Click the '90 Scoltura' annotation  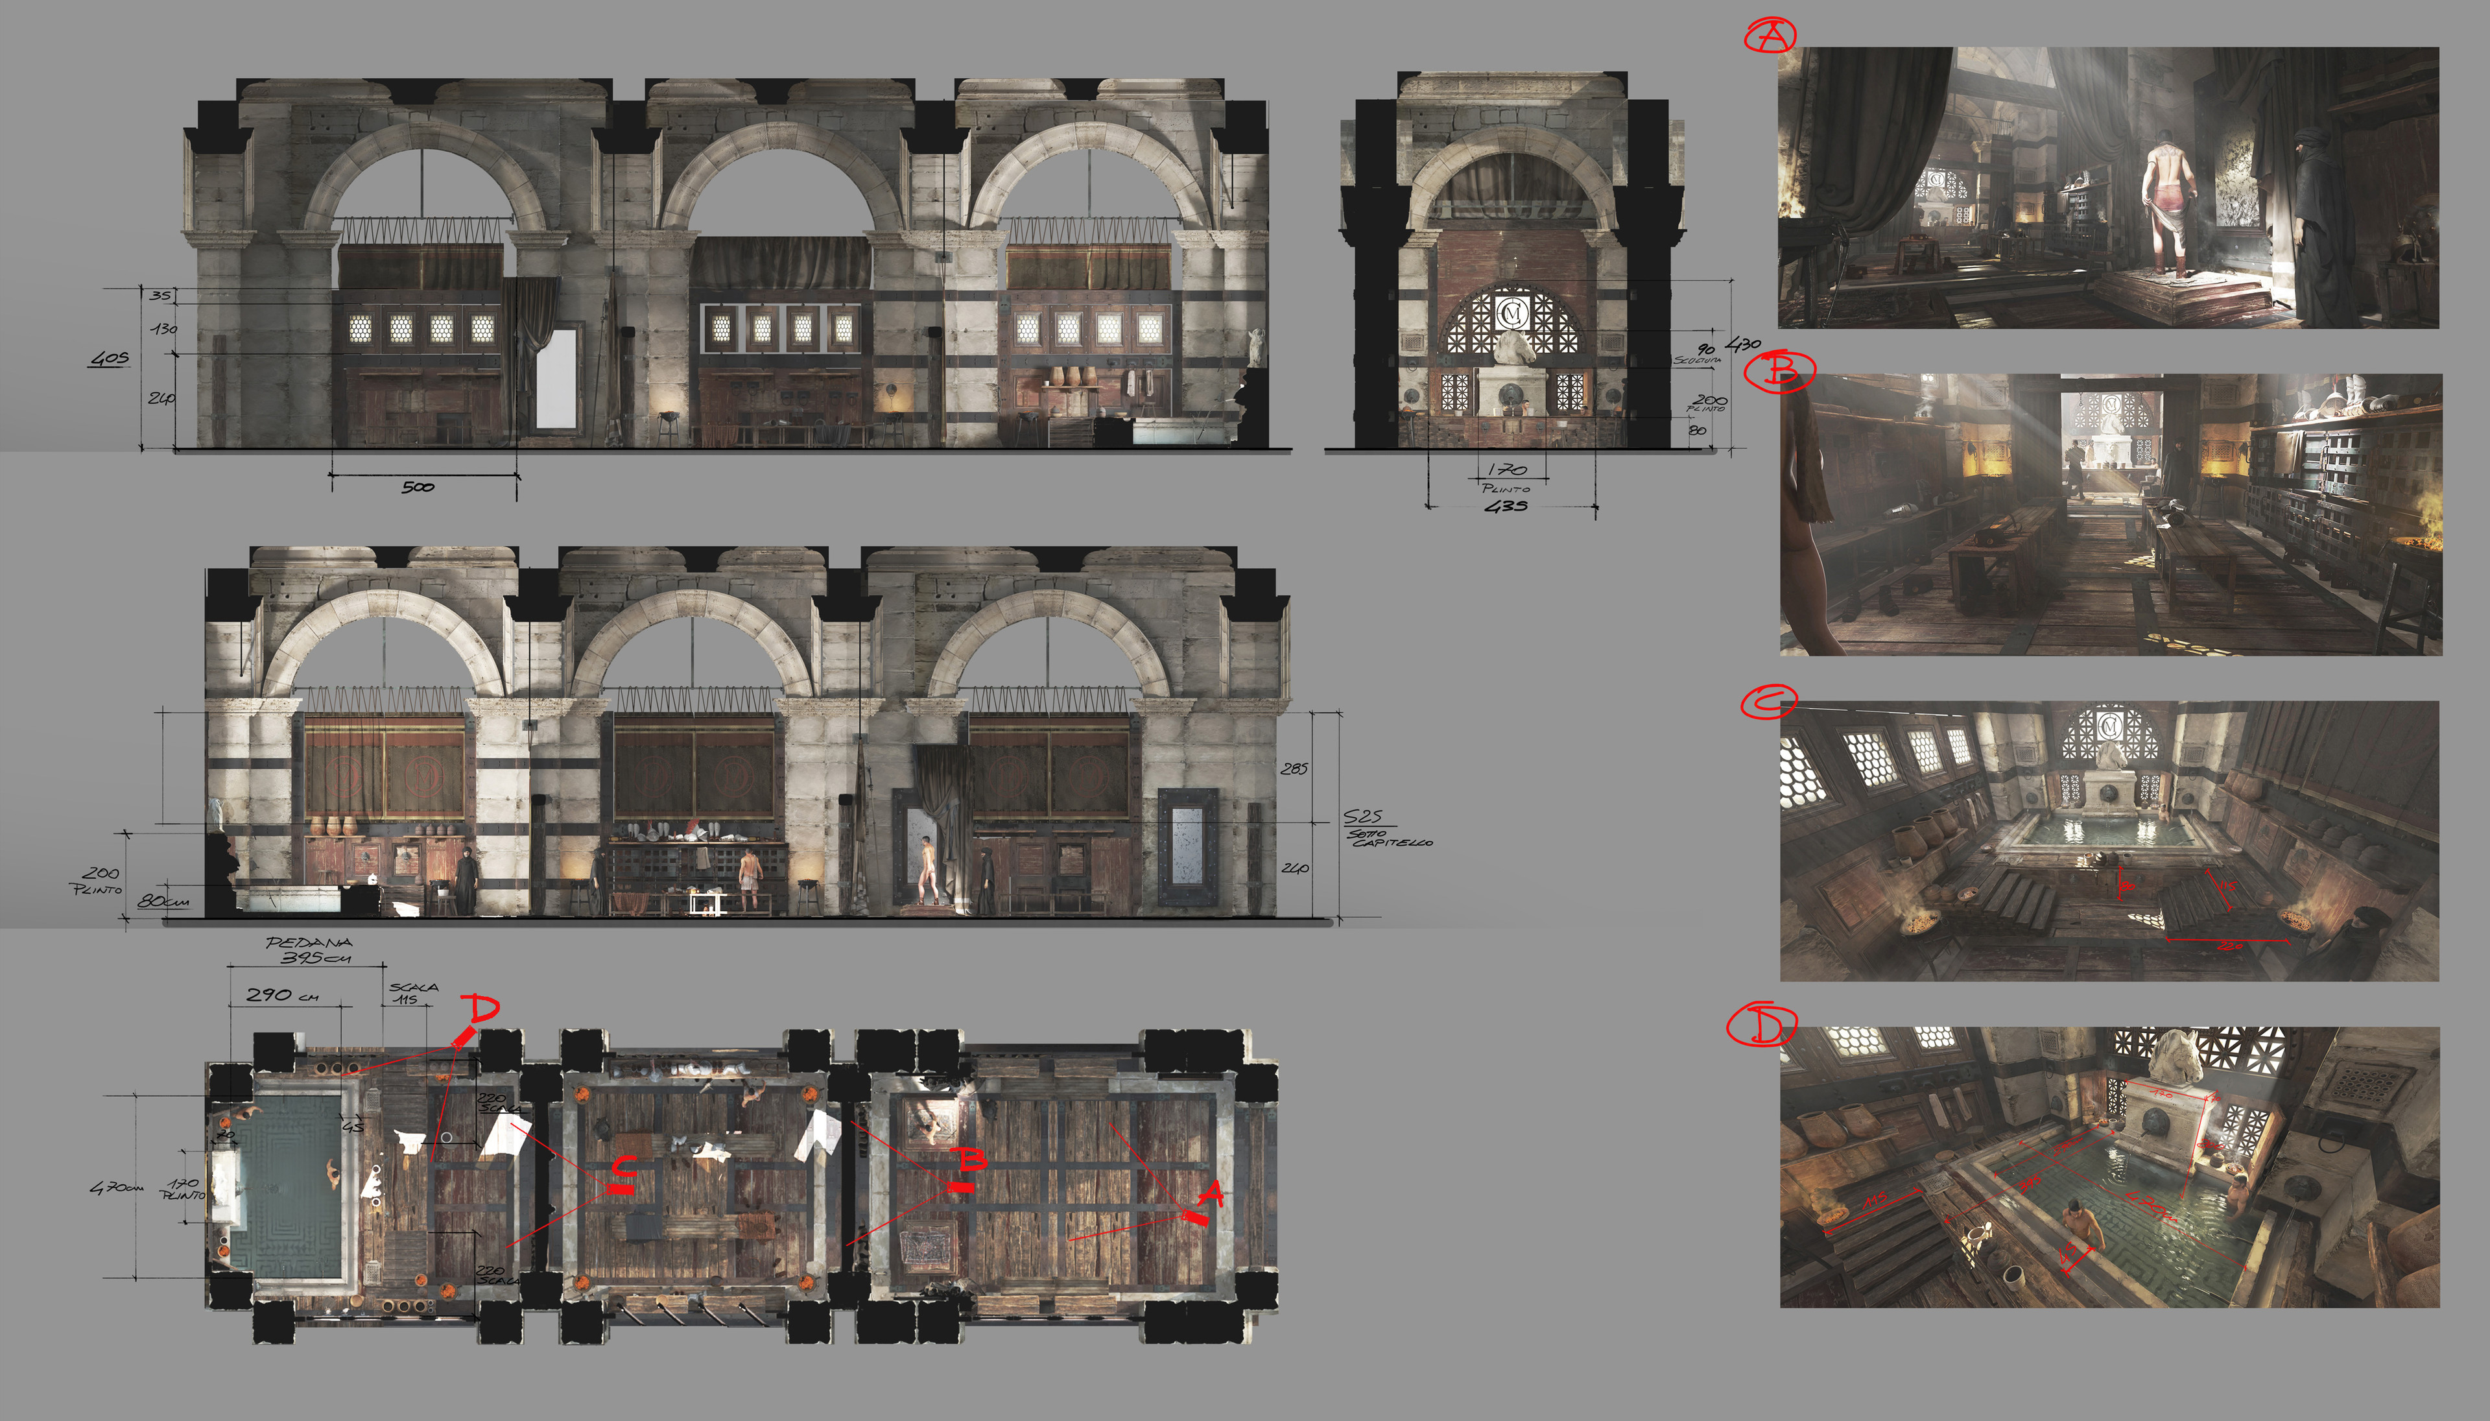1699,354
